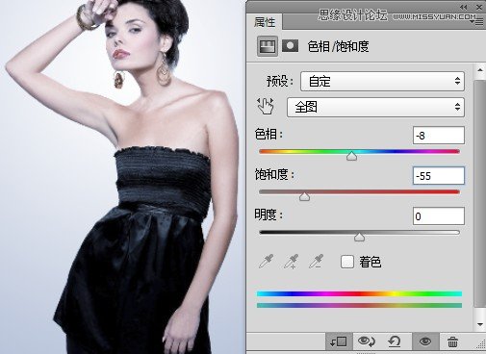Click the upper rainbow color bar
The height and width of the screenshot is (354, 486).
359,293
